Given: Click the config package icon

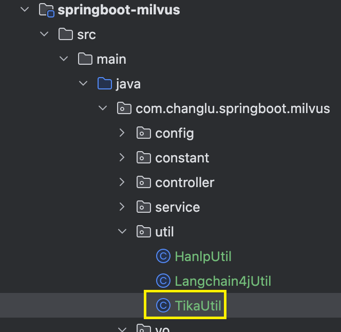Looking at the screenshot, I should (143, 133).
